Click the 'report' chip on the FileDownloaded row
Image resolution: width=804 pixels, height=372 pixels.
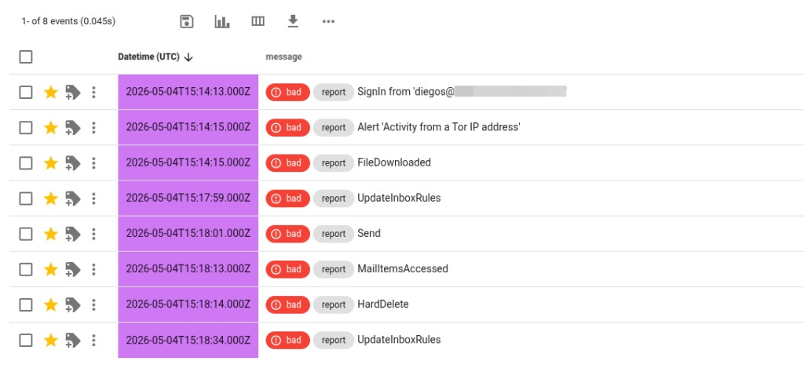click(x=333, y=163)
